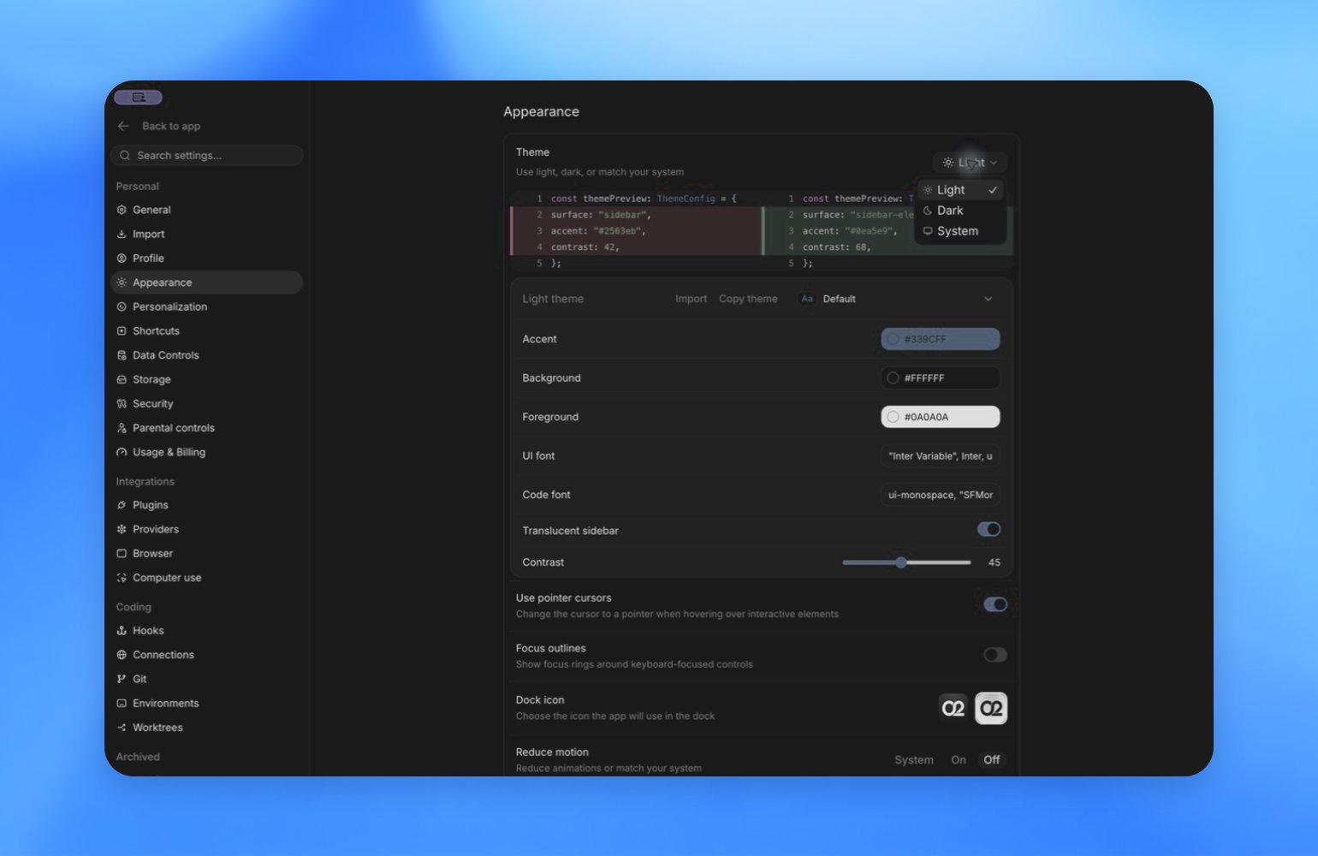Click the Security icon
This screenshot has height=856, width=1318.
click(x=122, y=403)
